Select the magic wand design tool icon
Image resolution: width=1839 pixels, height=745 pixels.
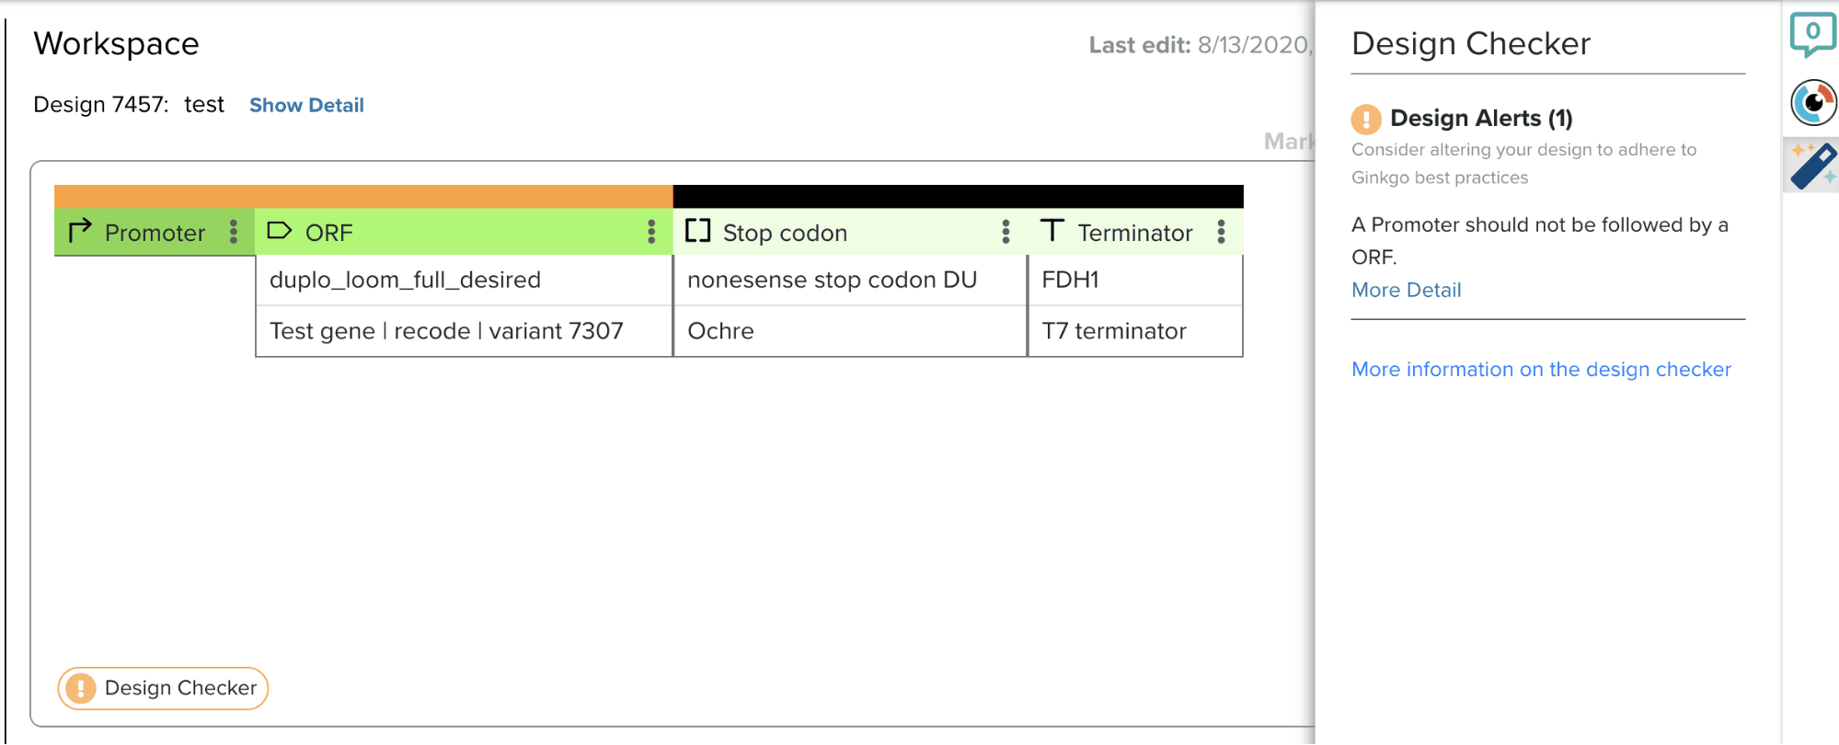pyautogui.click(x=1812, y=166)
